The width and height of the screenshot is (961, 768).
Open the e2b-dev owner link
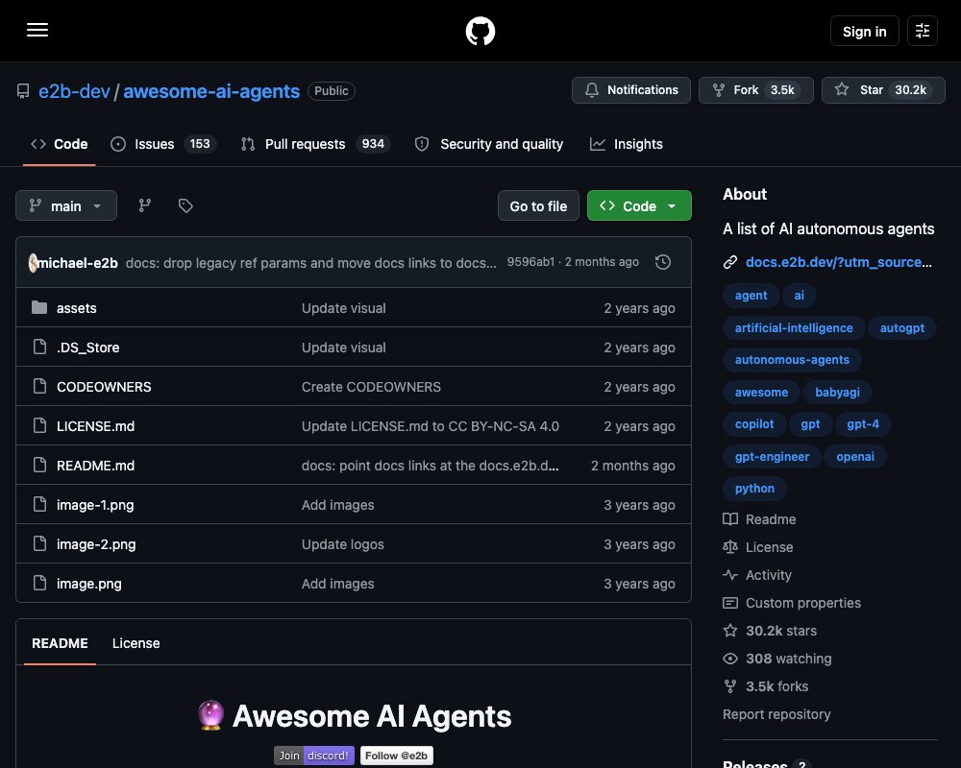tap(74, 91)
